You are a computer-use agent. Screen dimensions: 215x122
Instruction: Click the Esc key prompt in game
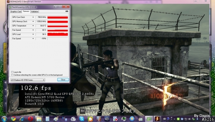83,111
